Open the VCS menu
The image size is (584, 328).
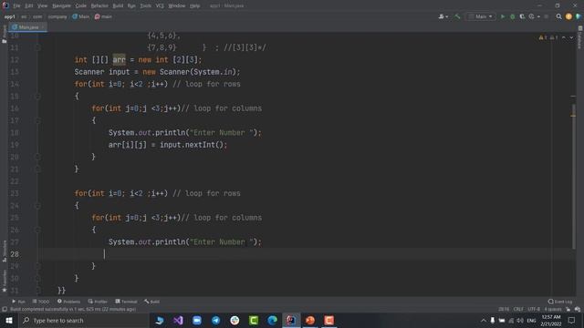pyautogui.click(x=160, y=5)
